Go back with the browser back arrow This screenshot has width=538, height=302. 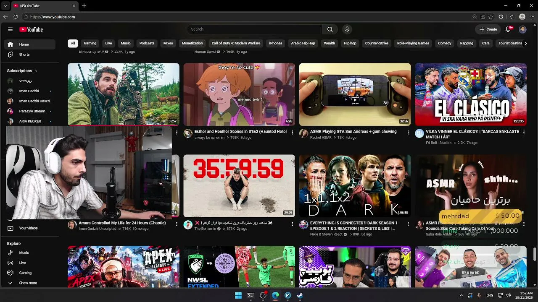pyautogui.click(x=5, y=17)
